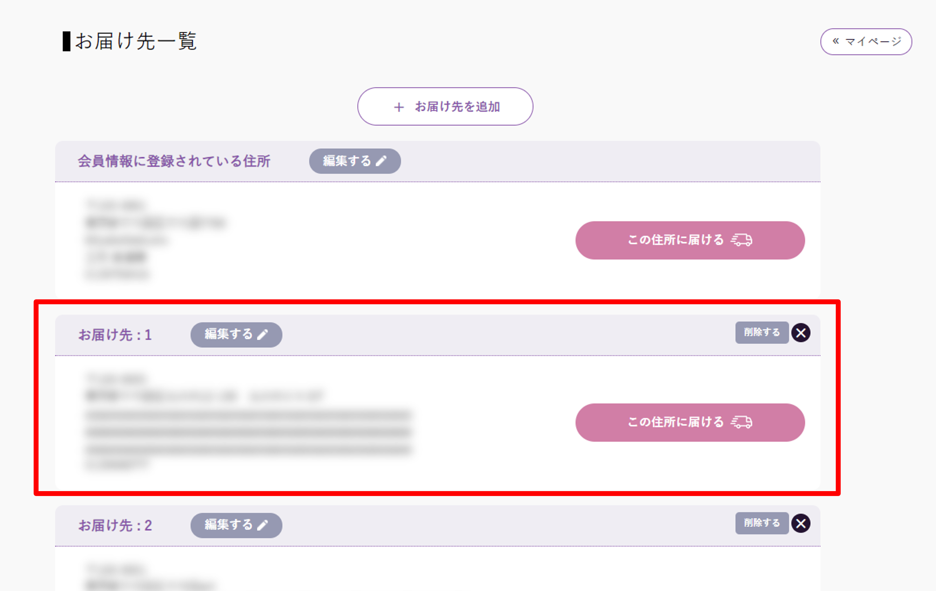Click the pencil icon for お届け先:1 edit

tap(263, 334)
